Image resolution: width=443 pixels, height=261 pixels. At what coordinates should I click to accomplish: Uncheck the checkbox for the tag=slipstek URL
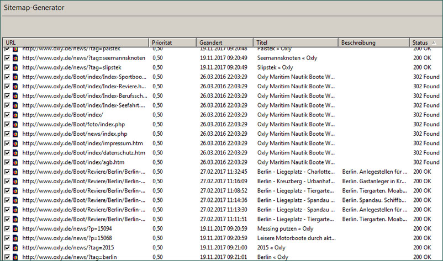point(7,67)
